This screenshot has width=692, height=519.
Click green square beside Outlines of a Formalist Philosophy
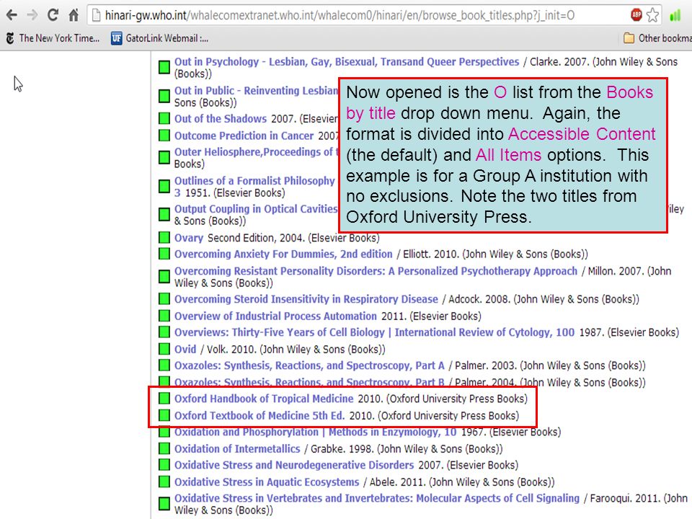tap(164, 186)
